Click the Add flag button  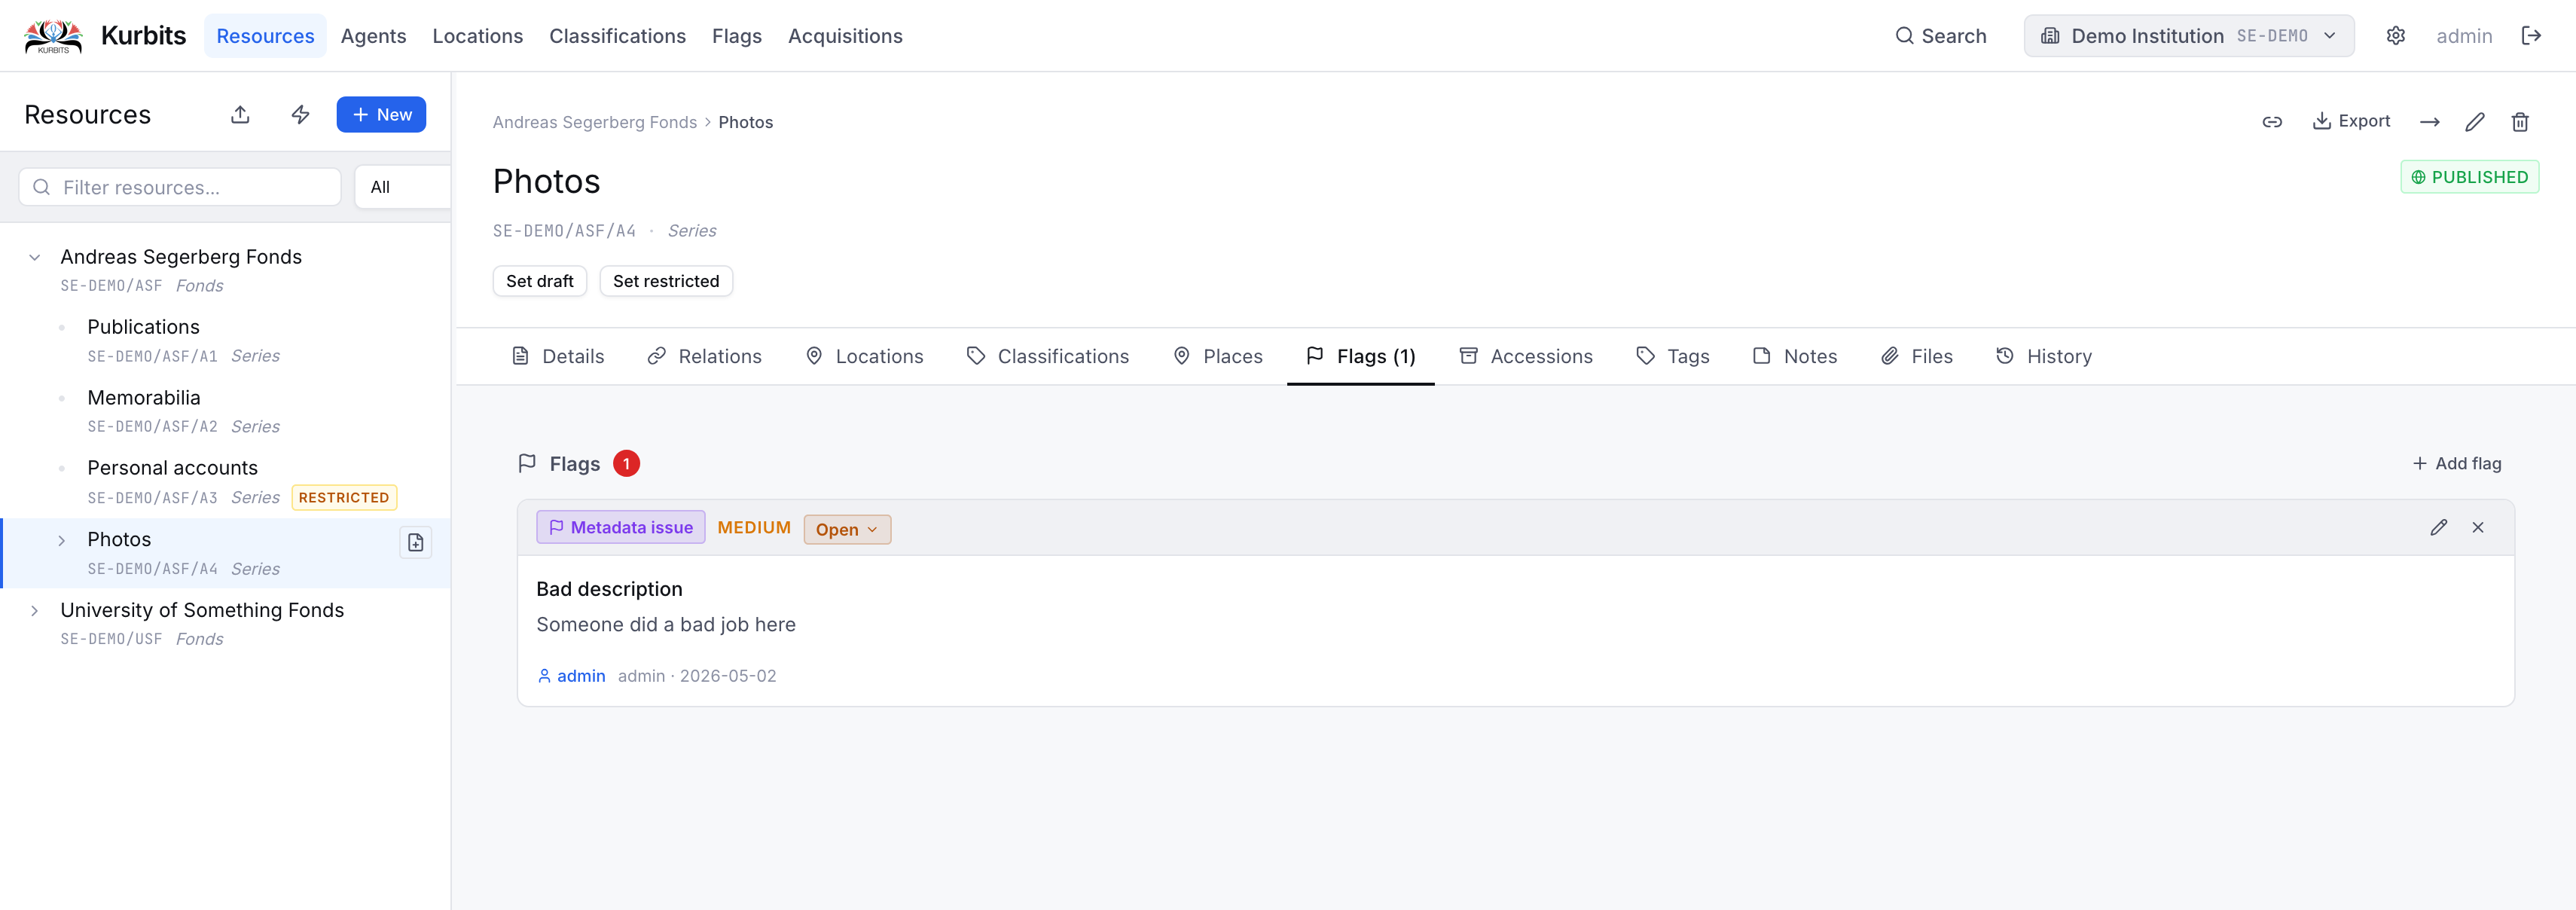tap(2456, 463)
